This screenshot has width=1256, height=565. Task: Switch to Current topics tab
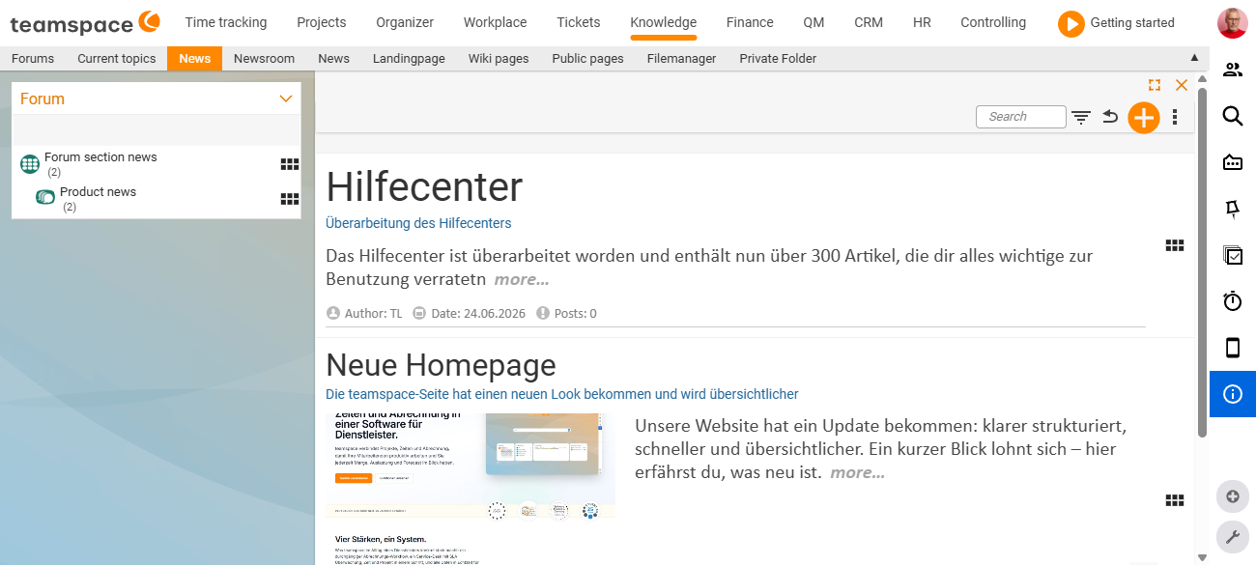(x=117, y=58)
